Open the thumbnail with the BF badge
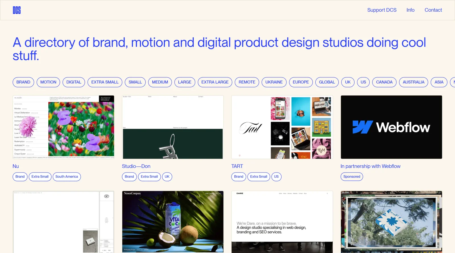This screenshot has height=253, width=455. (x=63, y=222)
